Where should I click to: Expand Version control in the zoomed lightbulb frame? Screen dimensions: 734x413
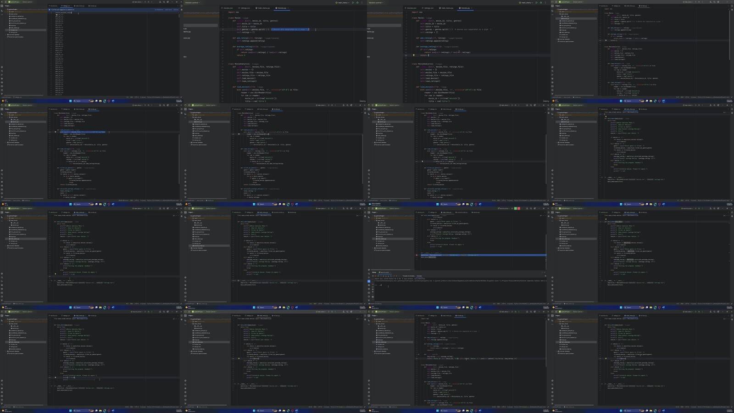pyautogui.click(x=376, y=2)
